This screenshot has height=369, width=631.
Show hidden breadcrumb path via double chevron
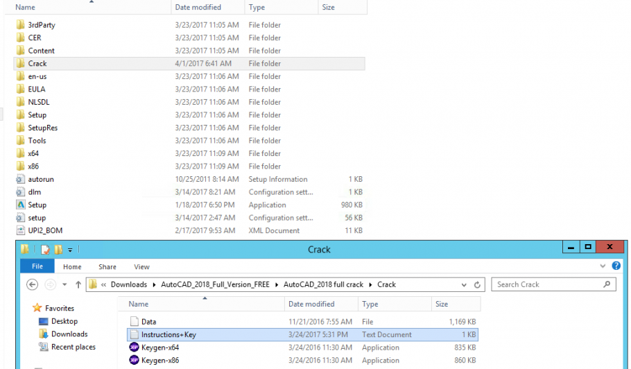pyautogui.click(x=103, y=284)
